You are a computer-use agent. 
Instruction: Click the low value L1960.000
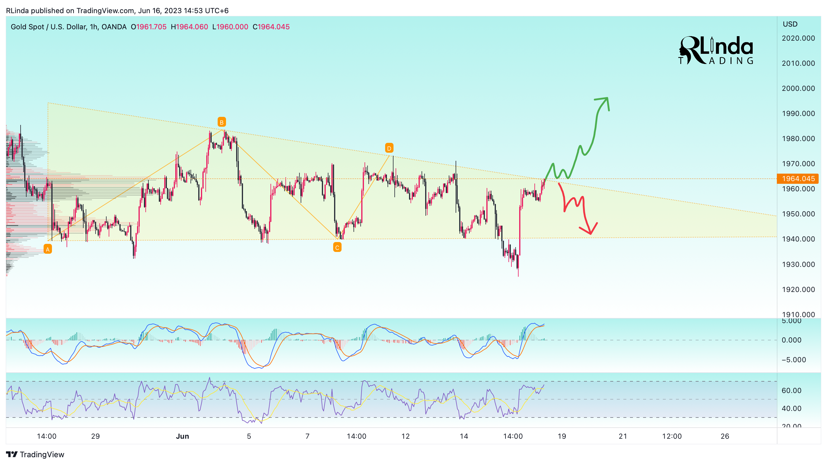230,27
